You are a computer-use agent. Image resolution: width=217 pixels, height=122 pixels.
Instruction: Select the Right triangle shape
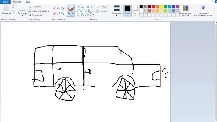coord(90,11)
